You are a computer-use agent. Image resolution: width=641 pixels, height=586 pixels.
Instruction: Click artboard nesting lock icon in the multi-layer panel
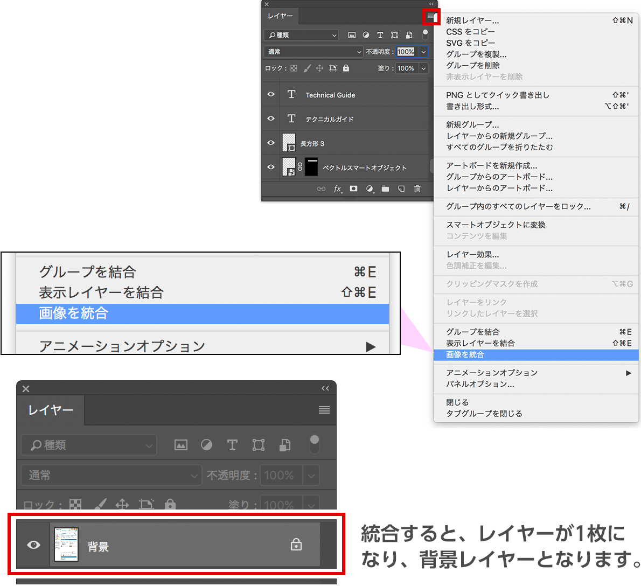[333, 68]
